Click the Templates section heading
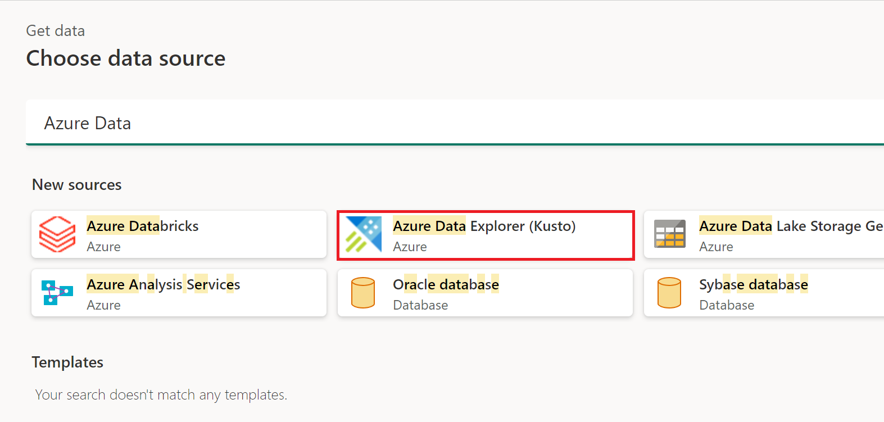The height and width of the screenshot is (422, 884). point(67,362)
